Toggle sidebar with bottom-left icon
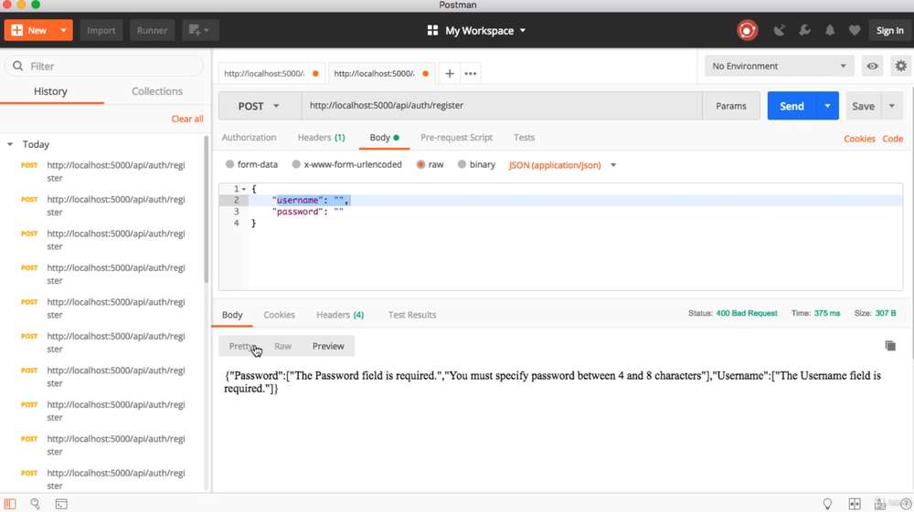This screenshot has height=512, width=914. click(x=10, y=504)
